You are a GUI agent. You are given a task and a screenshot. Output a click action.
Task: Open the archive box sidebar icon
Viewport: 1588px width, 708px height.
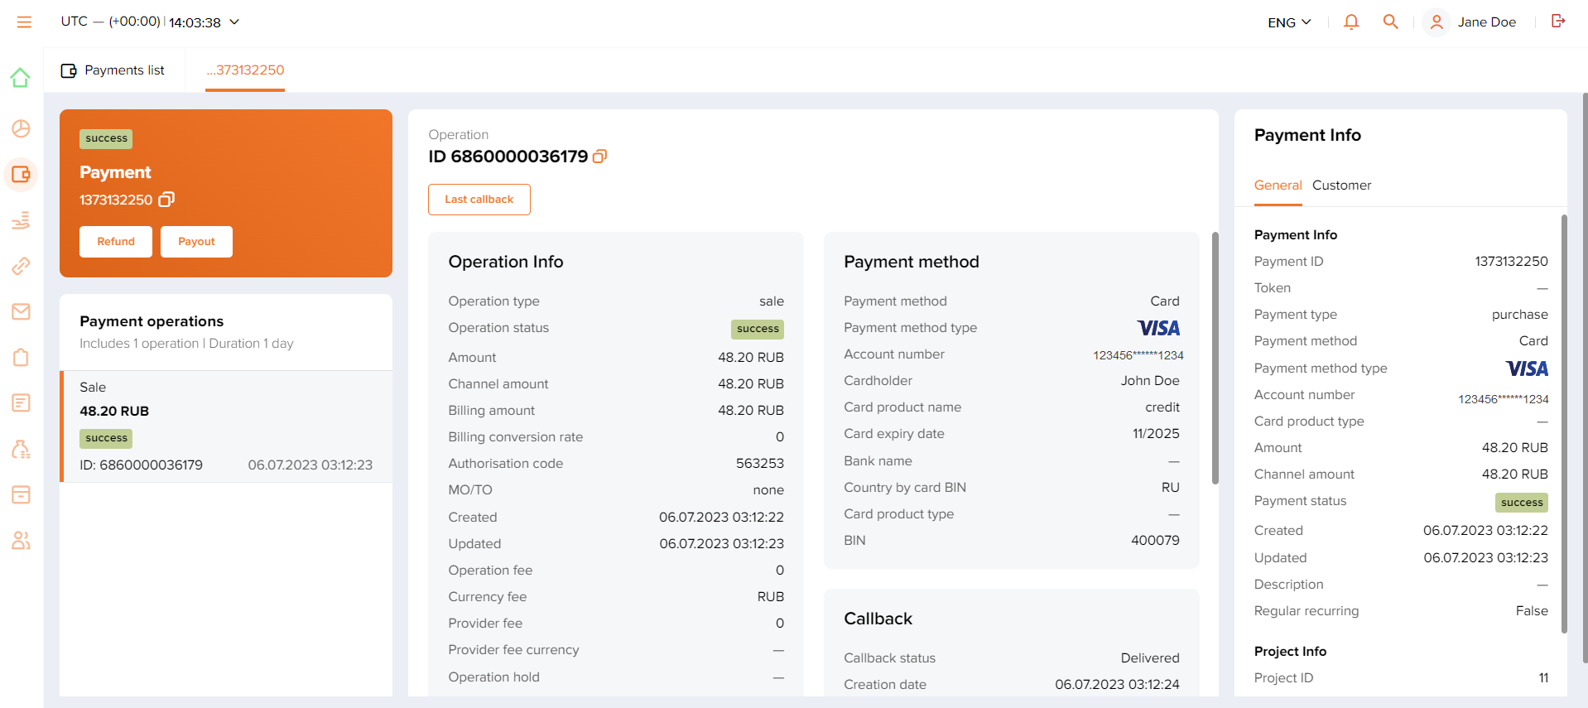(21, 494)
